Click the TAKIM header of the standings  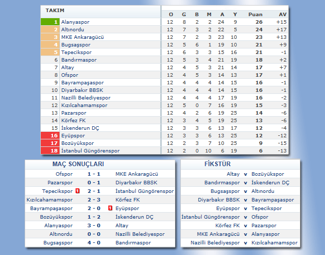55,11
